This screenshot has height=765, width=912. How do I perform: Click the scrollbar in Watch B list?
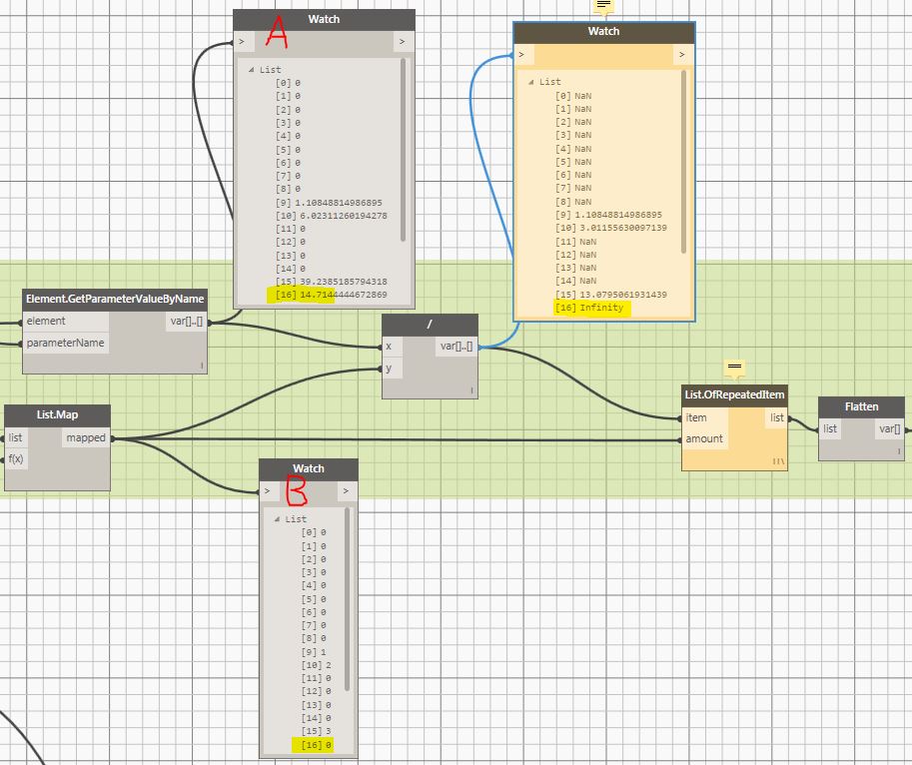(x=348, y=599)
